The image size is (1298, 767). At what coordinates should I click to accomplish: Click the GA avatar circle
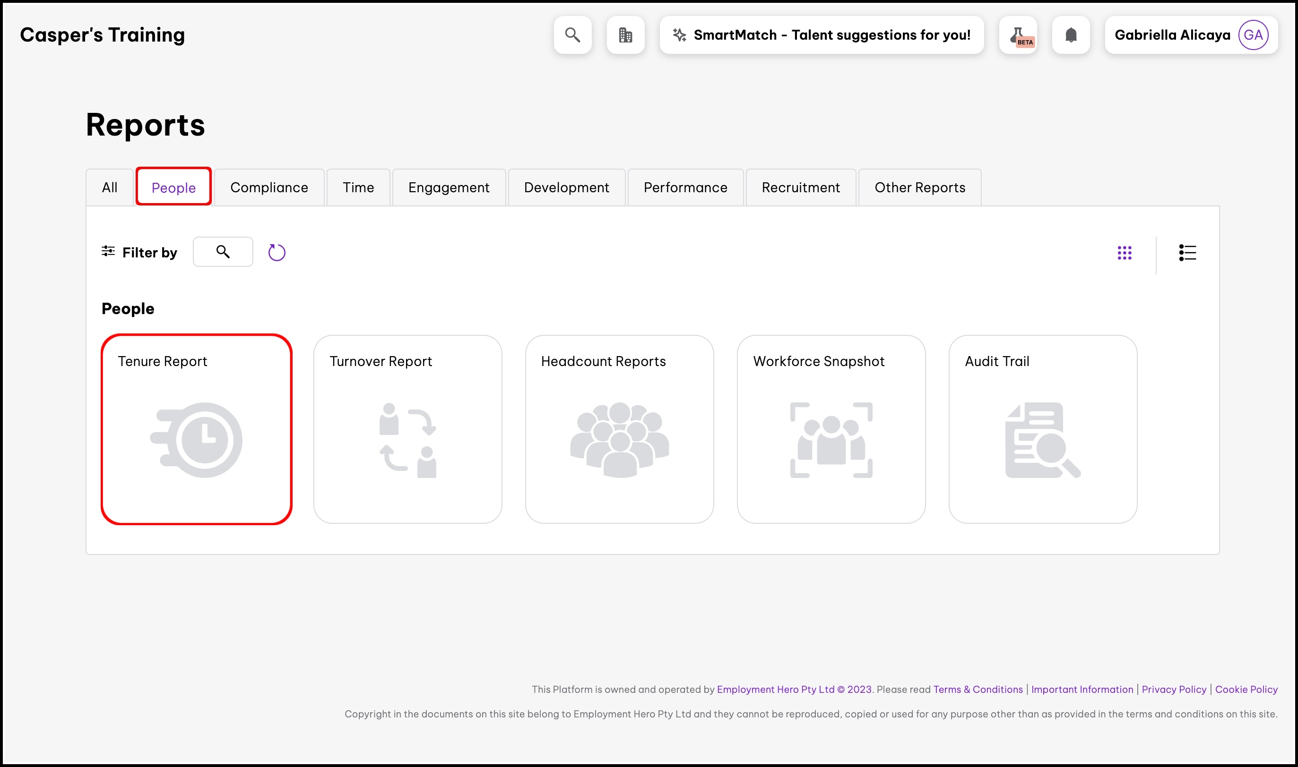(x=1254, y=34)
